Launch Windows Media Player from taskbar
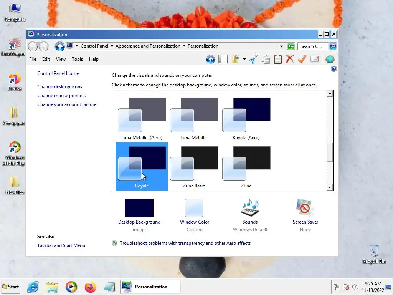 [x=71, y=287]
